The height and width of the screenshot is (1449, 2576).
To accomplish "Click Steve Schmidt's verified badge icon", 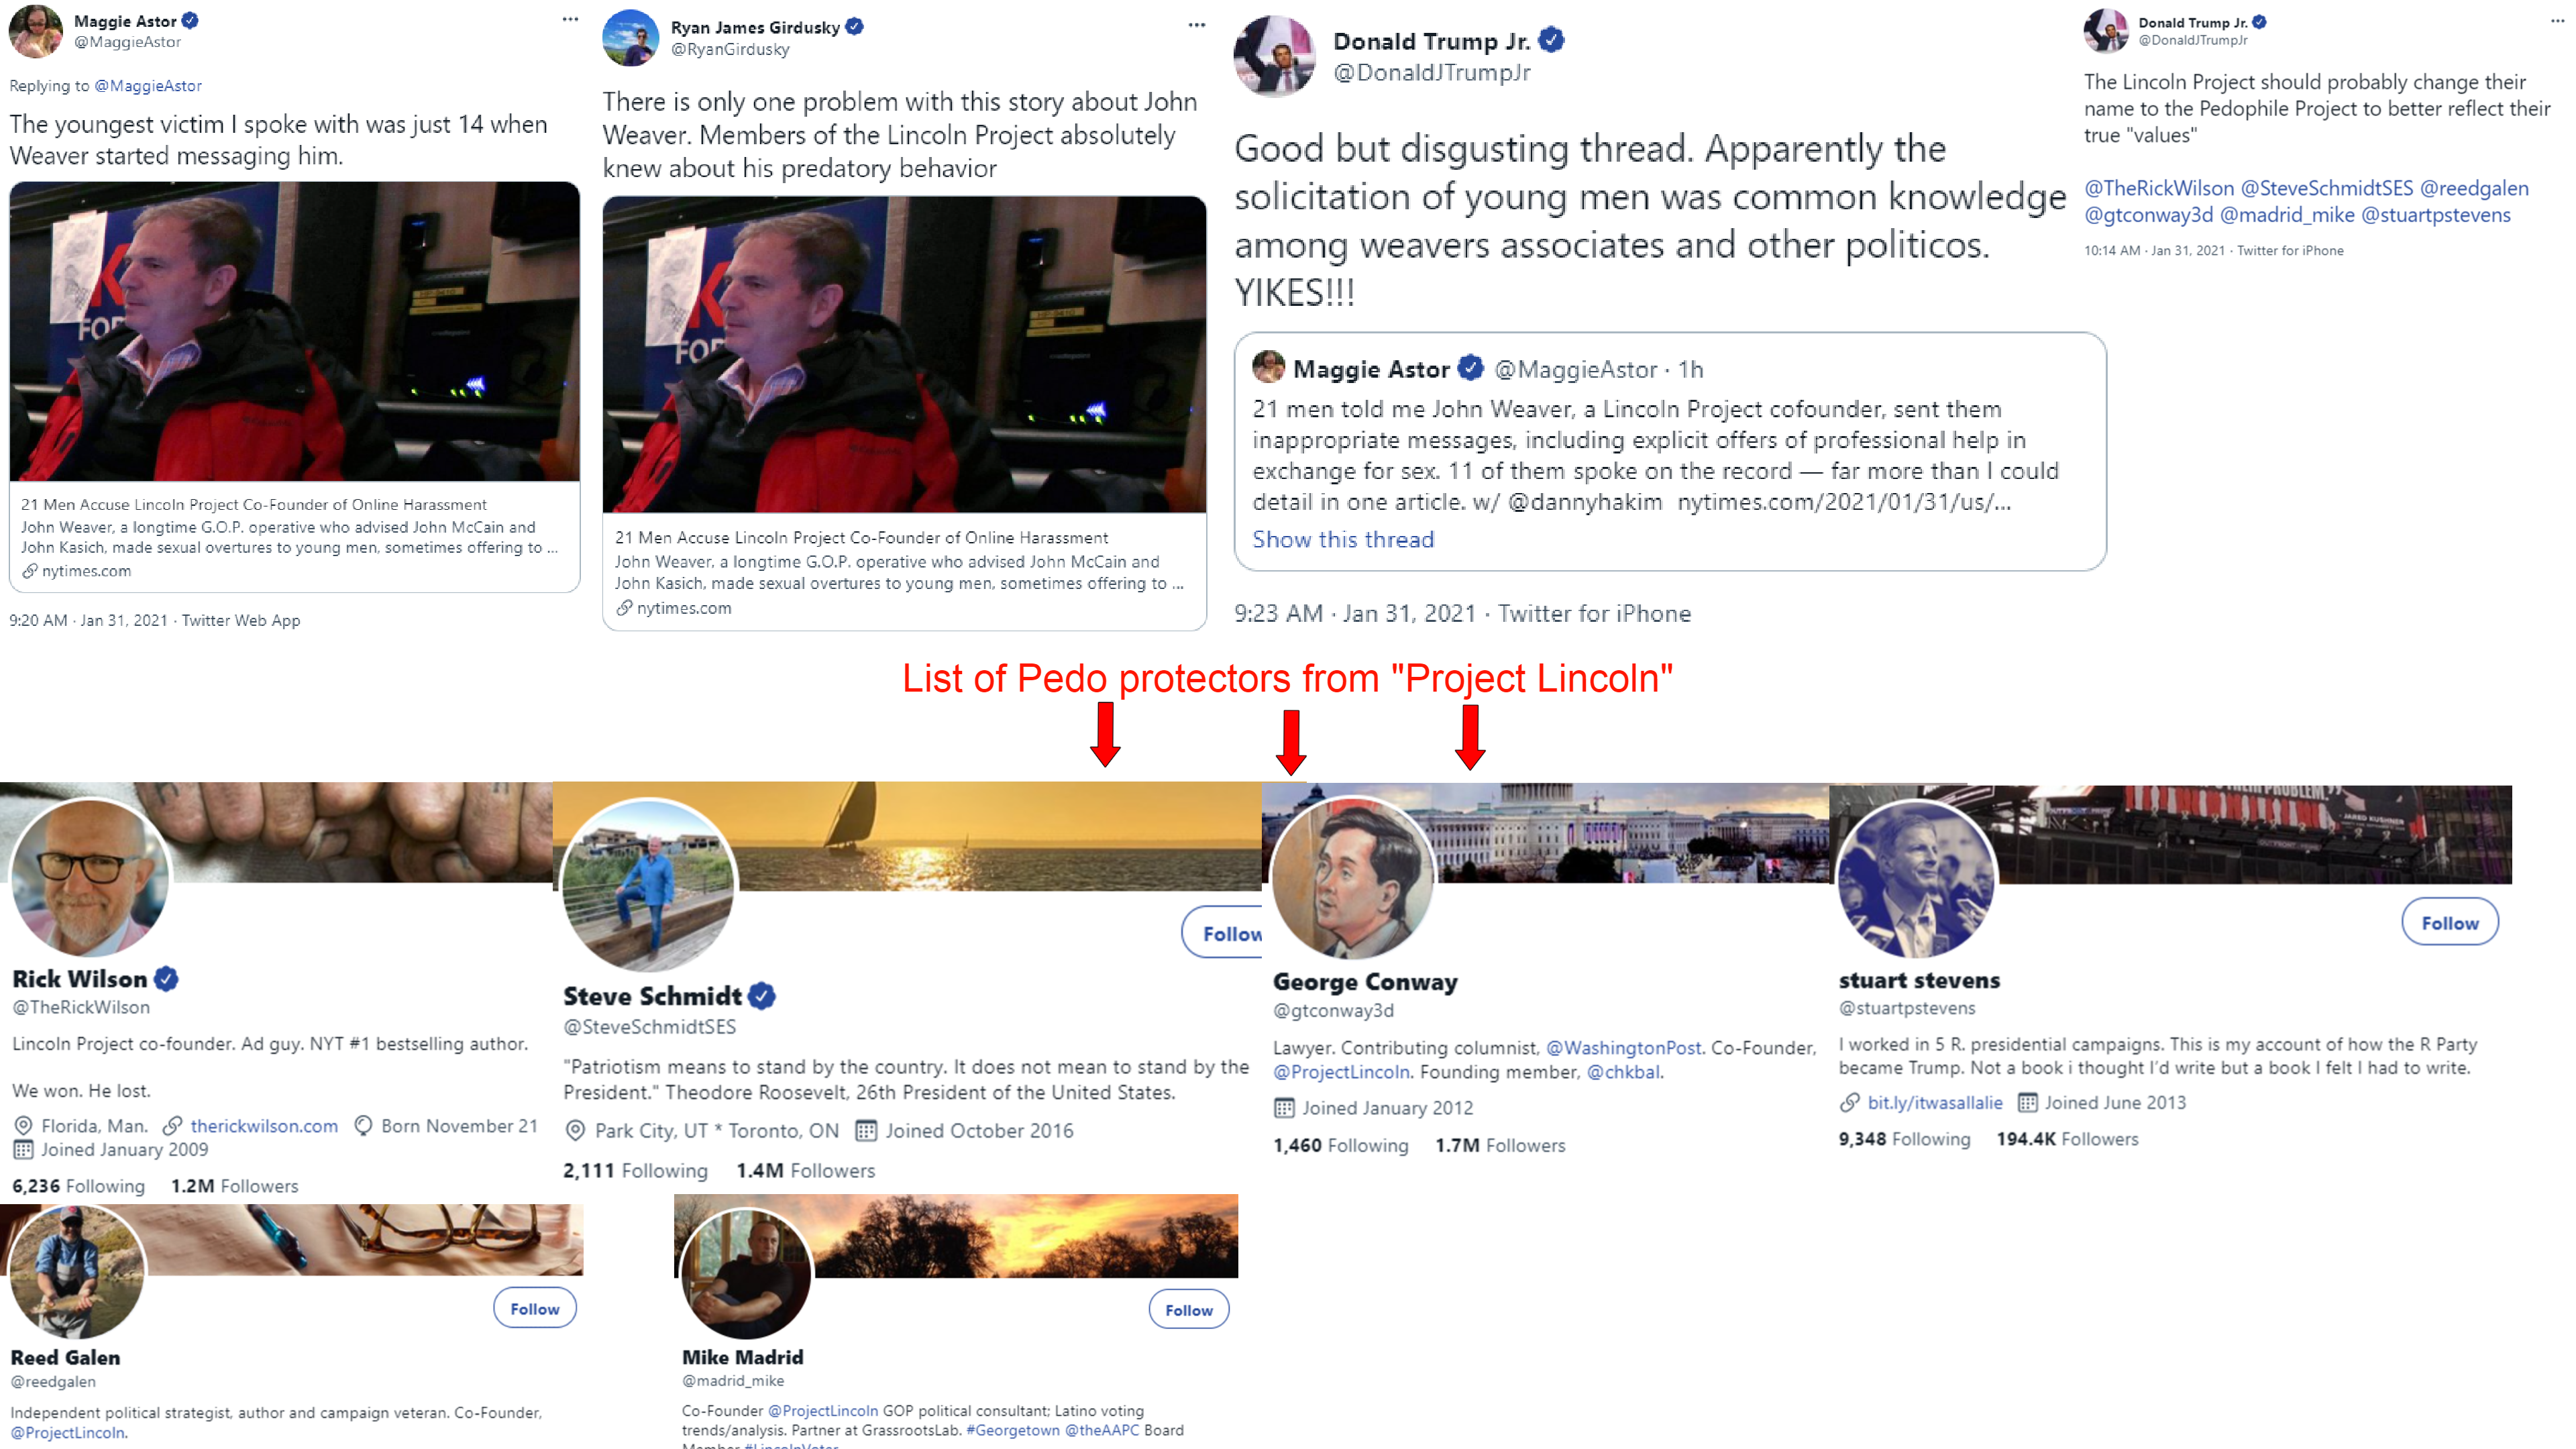I will pos(762,996).
